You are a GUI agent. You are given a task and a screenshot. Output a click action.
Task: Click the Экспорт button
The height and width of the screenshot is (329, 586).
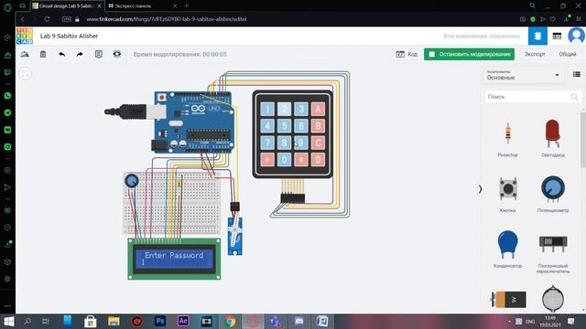[x=535, y=54]
